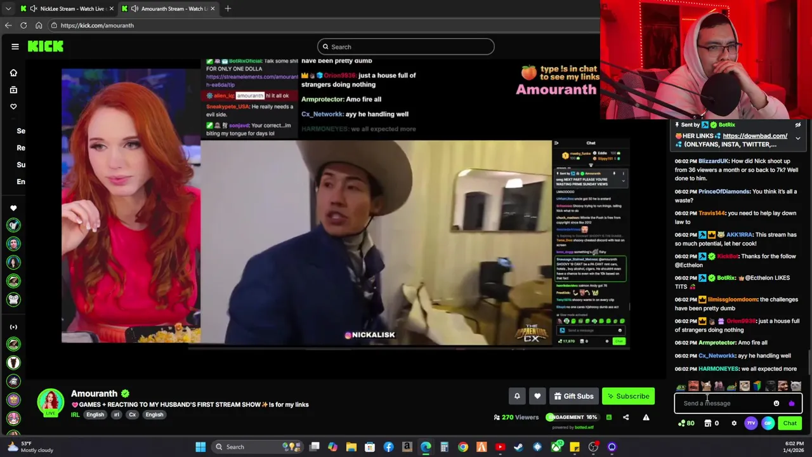
Task: Click PrinceOfDiamonds username in chat
Action: 724,192
